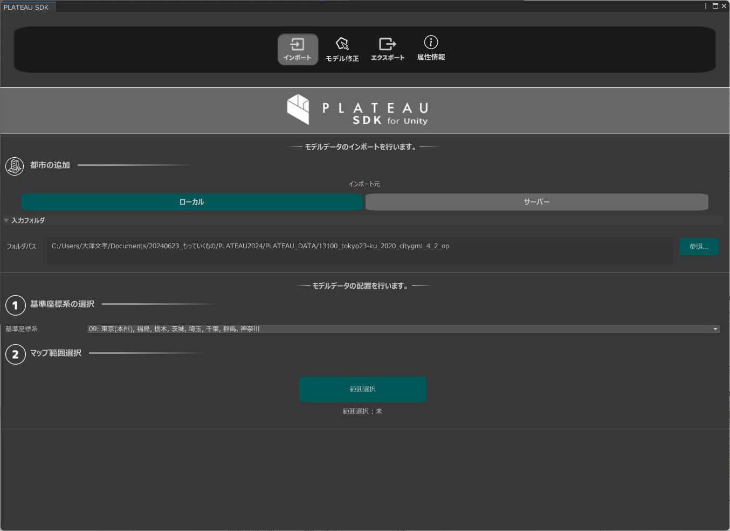
Task: Close the PLATEAU SDK window
Action: (724, 6)
